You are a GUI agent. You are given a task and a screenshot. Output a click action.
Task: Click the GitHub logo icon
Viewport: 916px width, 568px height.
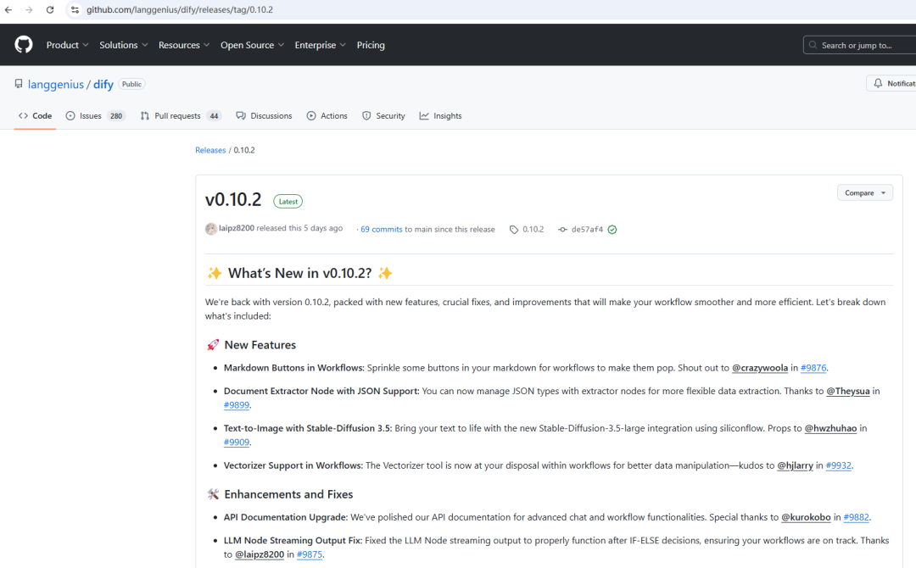pos(24,45)
